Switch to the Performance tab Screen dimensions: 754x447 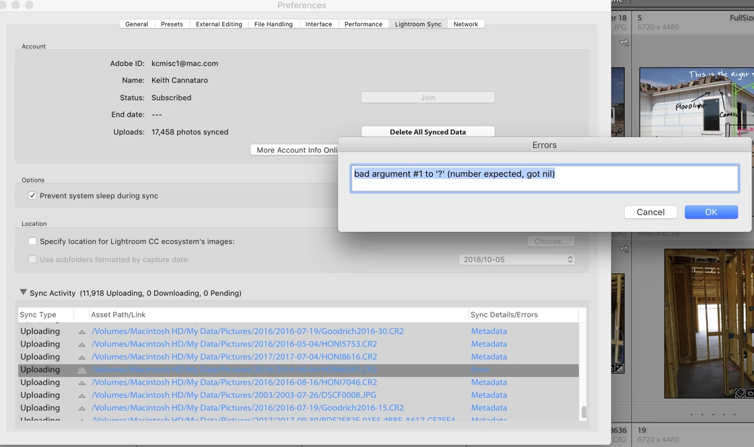363,24
